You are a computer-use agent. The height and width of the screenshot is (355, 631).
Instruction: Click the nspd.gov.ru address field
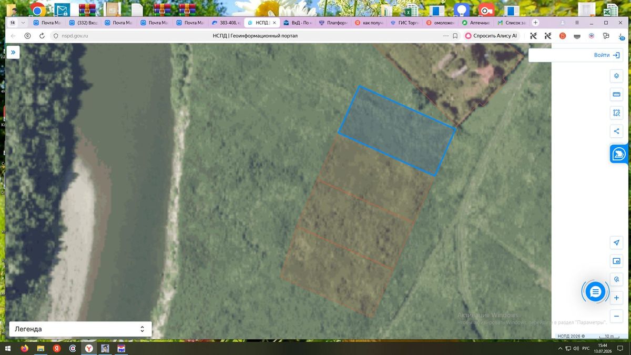(74, 36)
